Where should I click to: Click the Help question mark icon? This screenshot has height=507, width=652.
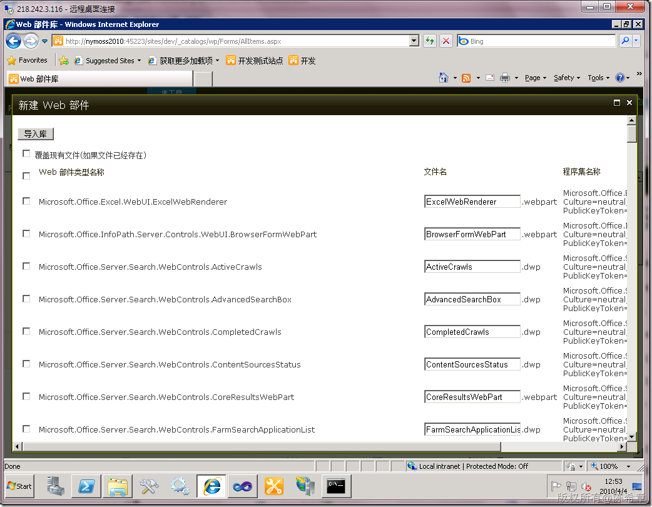tap(619, 78)
